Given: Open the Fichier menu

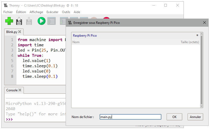Looking at the screenshot, I should pyautogui.click(x=8, y=12).
